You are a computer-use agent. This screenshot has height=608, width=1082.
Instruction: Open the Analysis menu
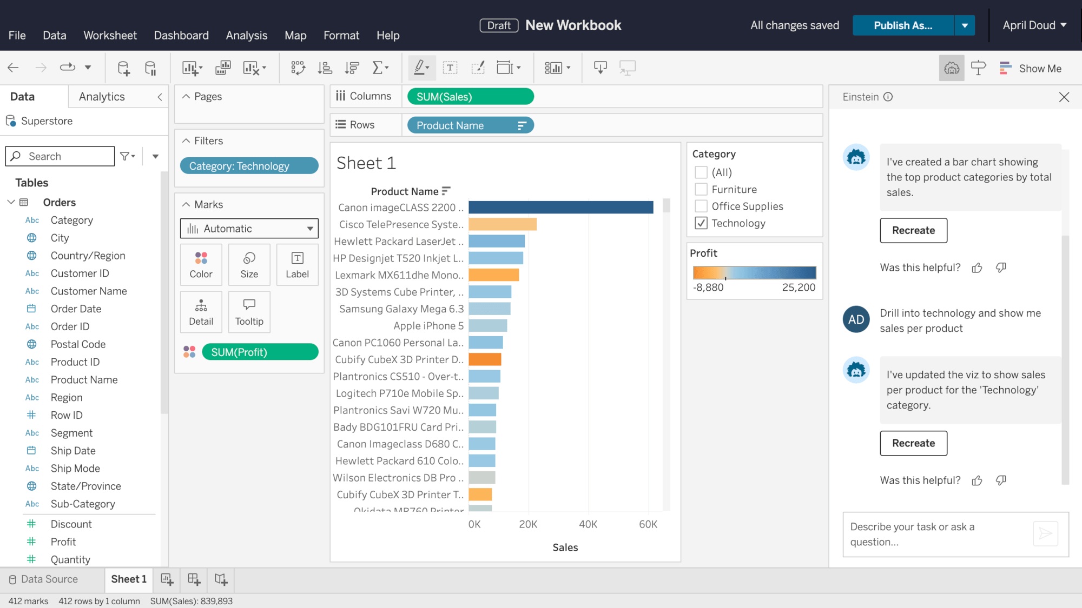point(246,36)
